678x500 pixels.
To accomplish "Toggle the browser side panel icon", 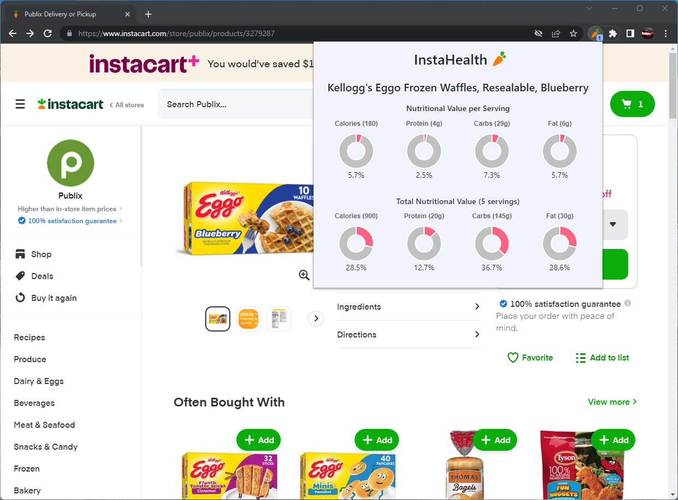I will [x=630, y=33].
